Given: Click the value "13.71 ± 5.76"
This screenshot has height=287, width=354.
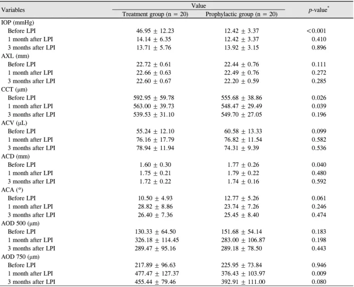Looking at the screenshot, I should pyautogui.click(x=154, y=48).
